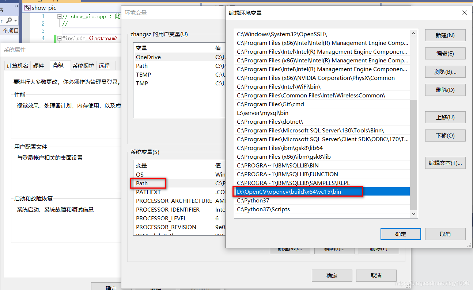Click 删除(D) button in edit dialog
The image size is (473, 290).
[x=445, y=90]
